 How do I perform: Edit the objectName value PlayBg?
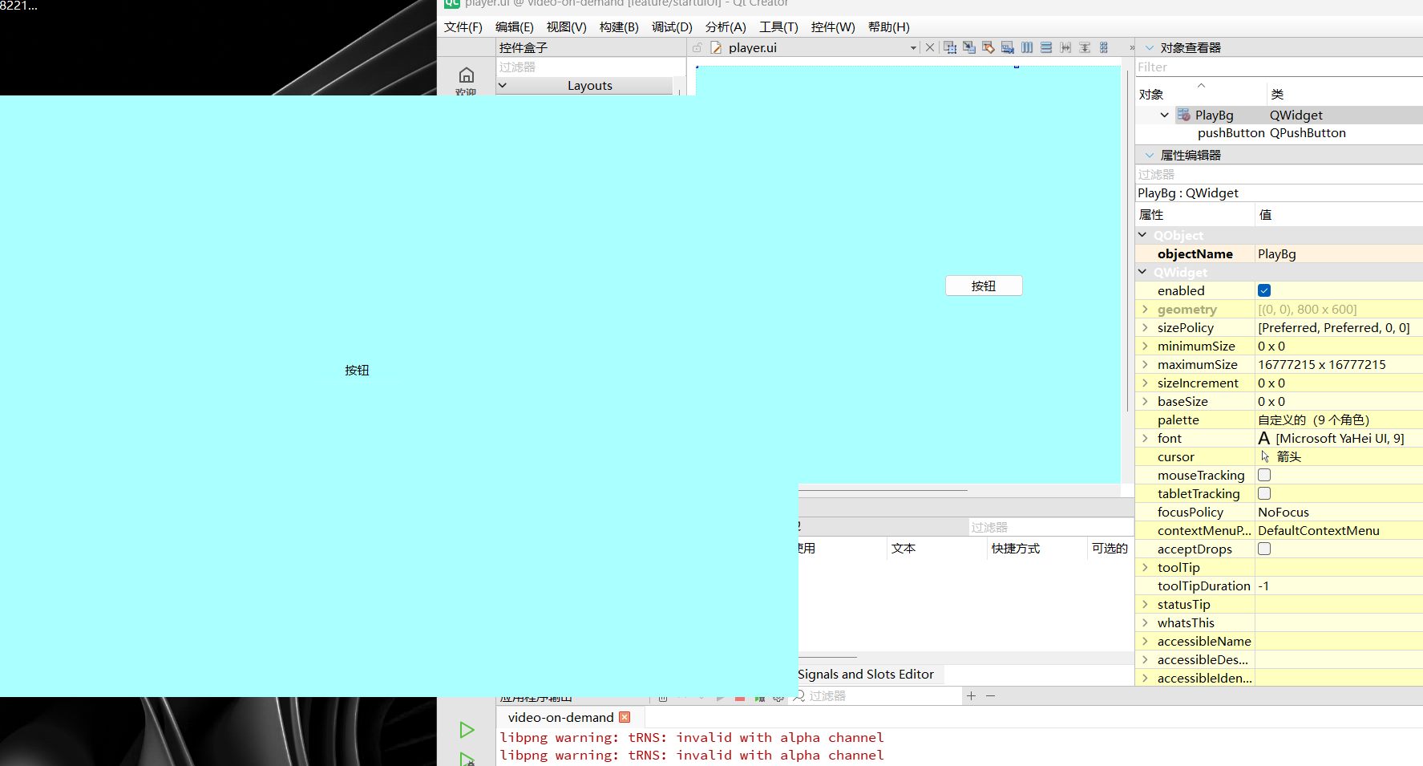click(1338, 253)
